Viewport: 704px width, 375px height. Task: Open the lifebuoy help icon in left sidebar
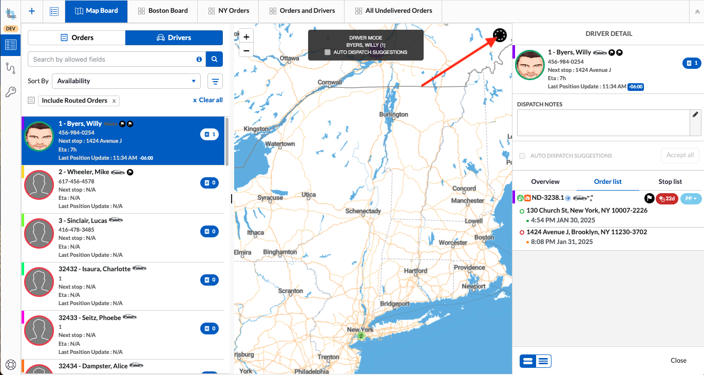(10, 365)
